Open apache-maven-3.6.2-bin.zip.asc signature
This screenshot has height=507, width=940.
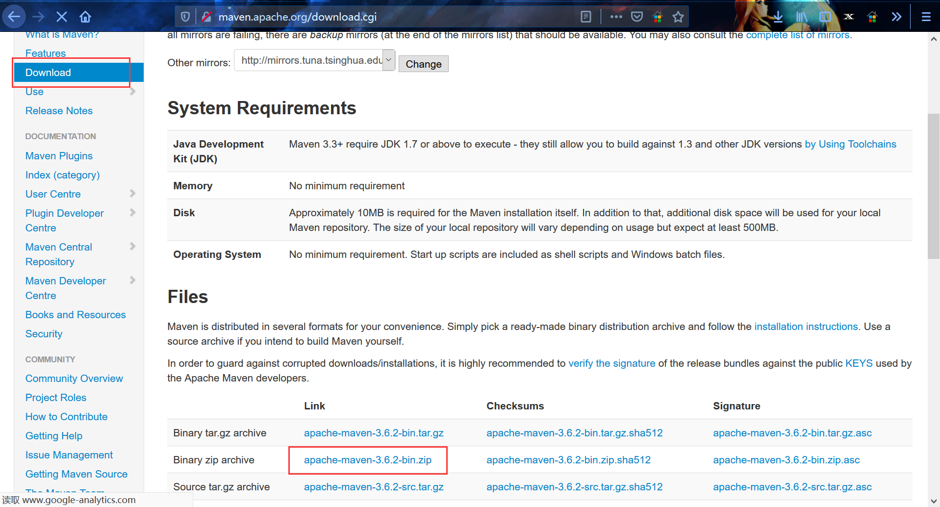pyautogui.click(x=787, y=460)
